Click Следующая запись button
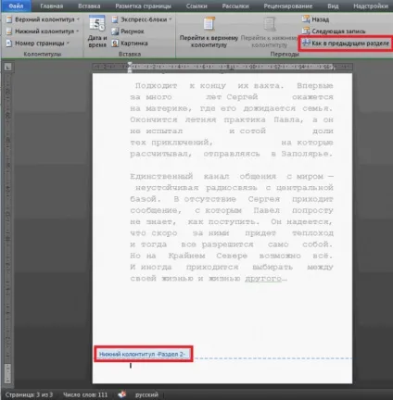 [334, 31]
